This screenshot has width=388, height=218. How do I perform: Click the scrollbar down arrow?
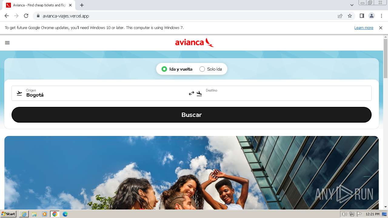pyautogui.click(x=386, y=207)
